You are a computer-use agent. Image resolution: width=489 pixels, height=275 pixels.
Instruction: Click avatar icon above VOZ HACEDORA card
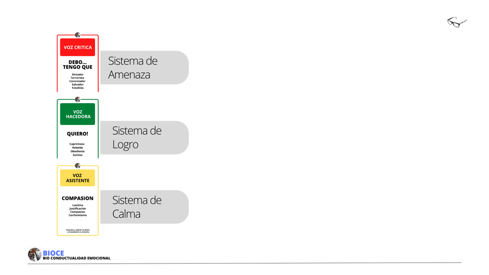coord(77,99)
